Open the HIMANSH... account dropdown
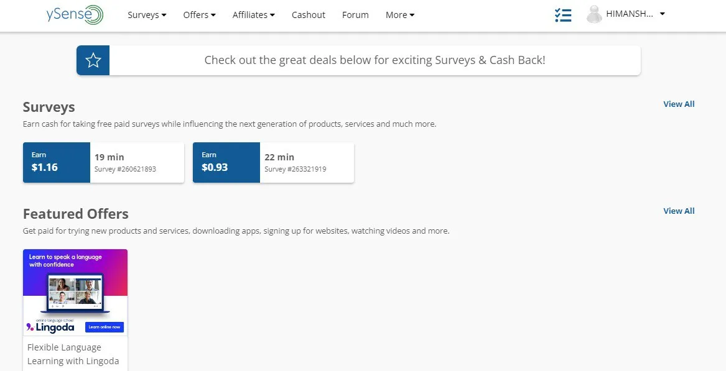The height and width of the screenshot is (371, 726). [x=635, y=14]
